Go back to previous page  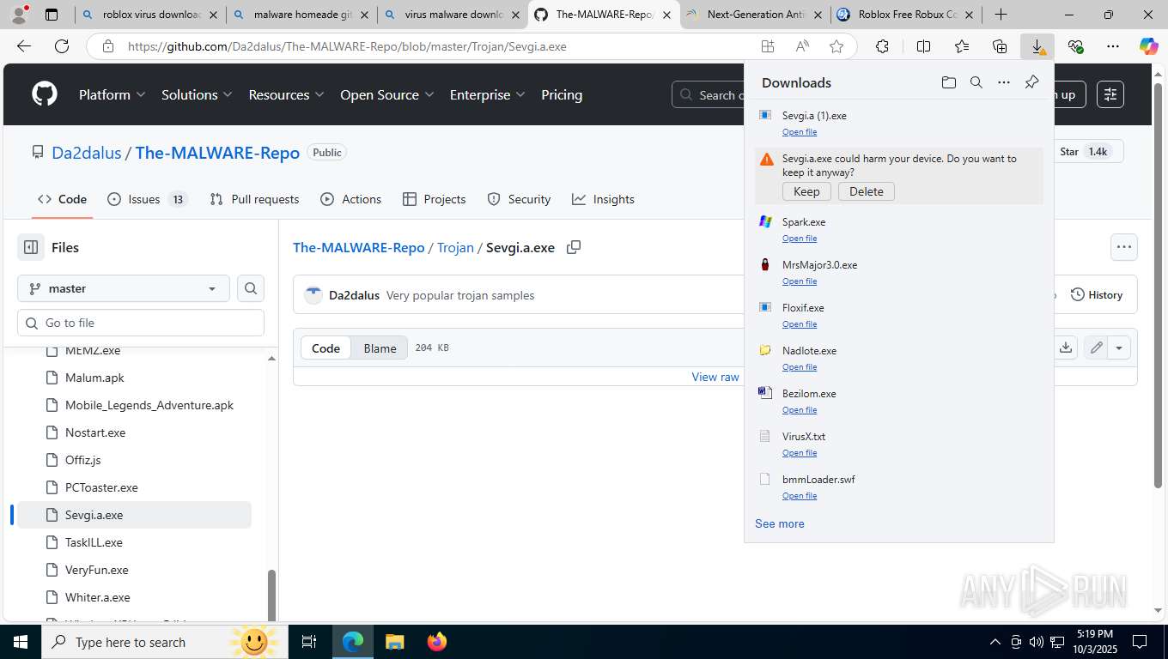tap(23, 46)
